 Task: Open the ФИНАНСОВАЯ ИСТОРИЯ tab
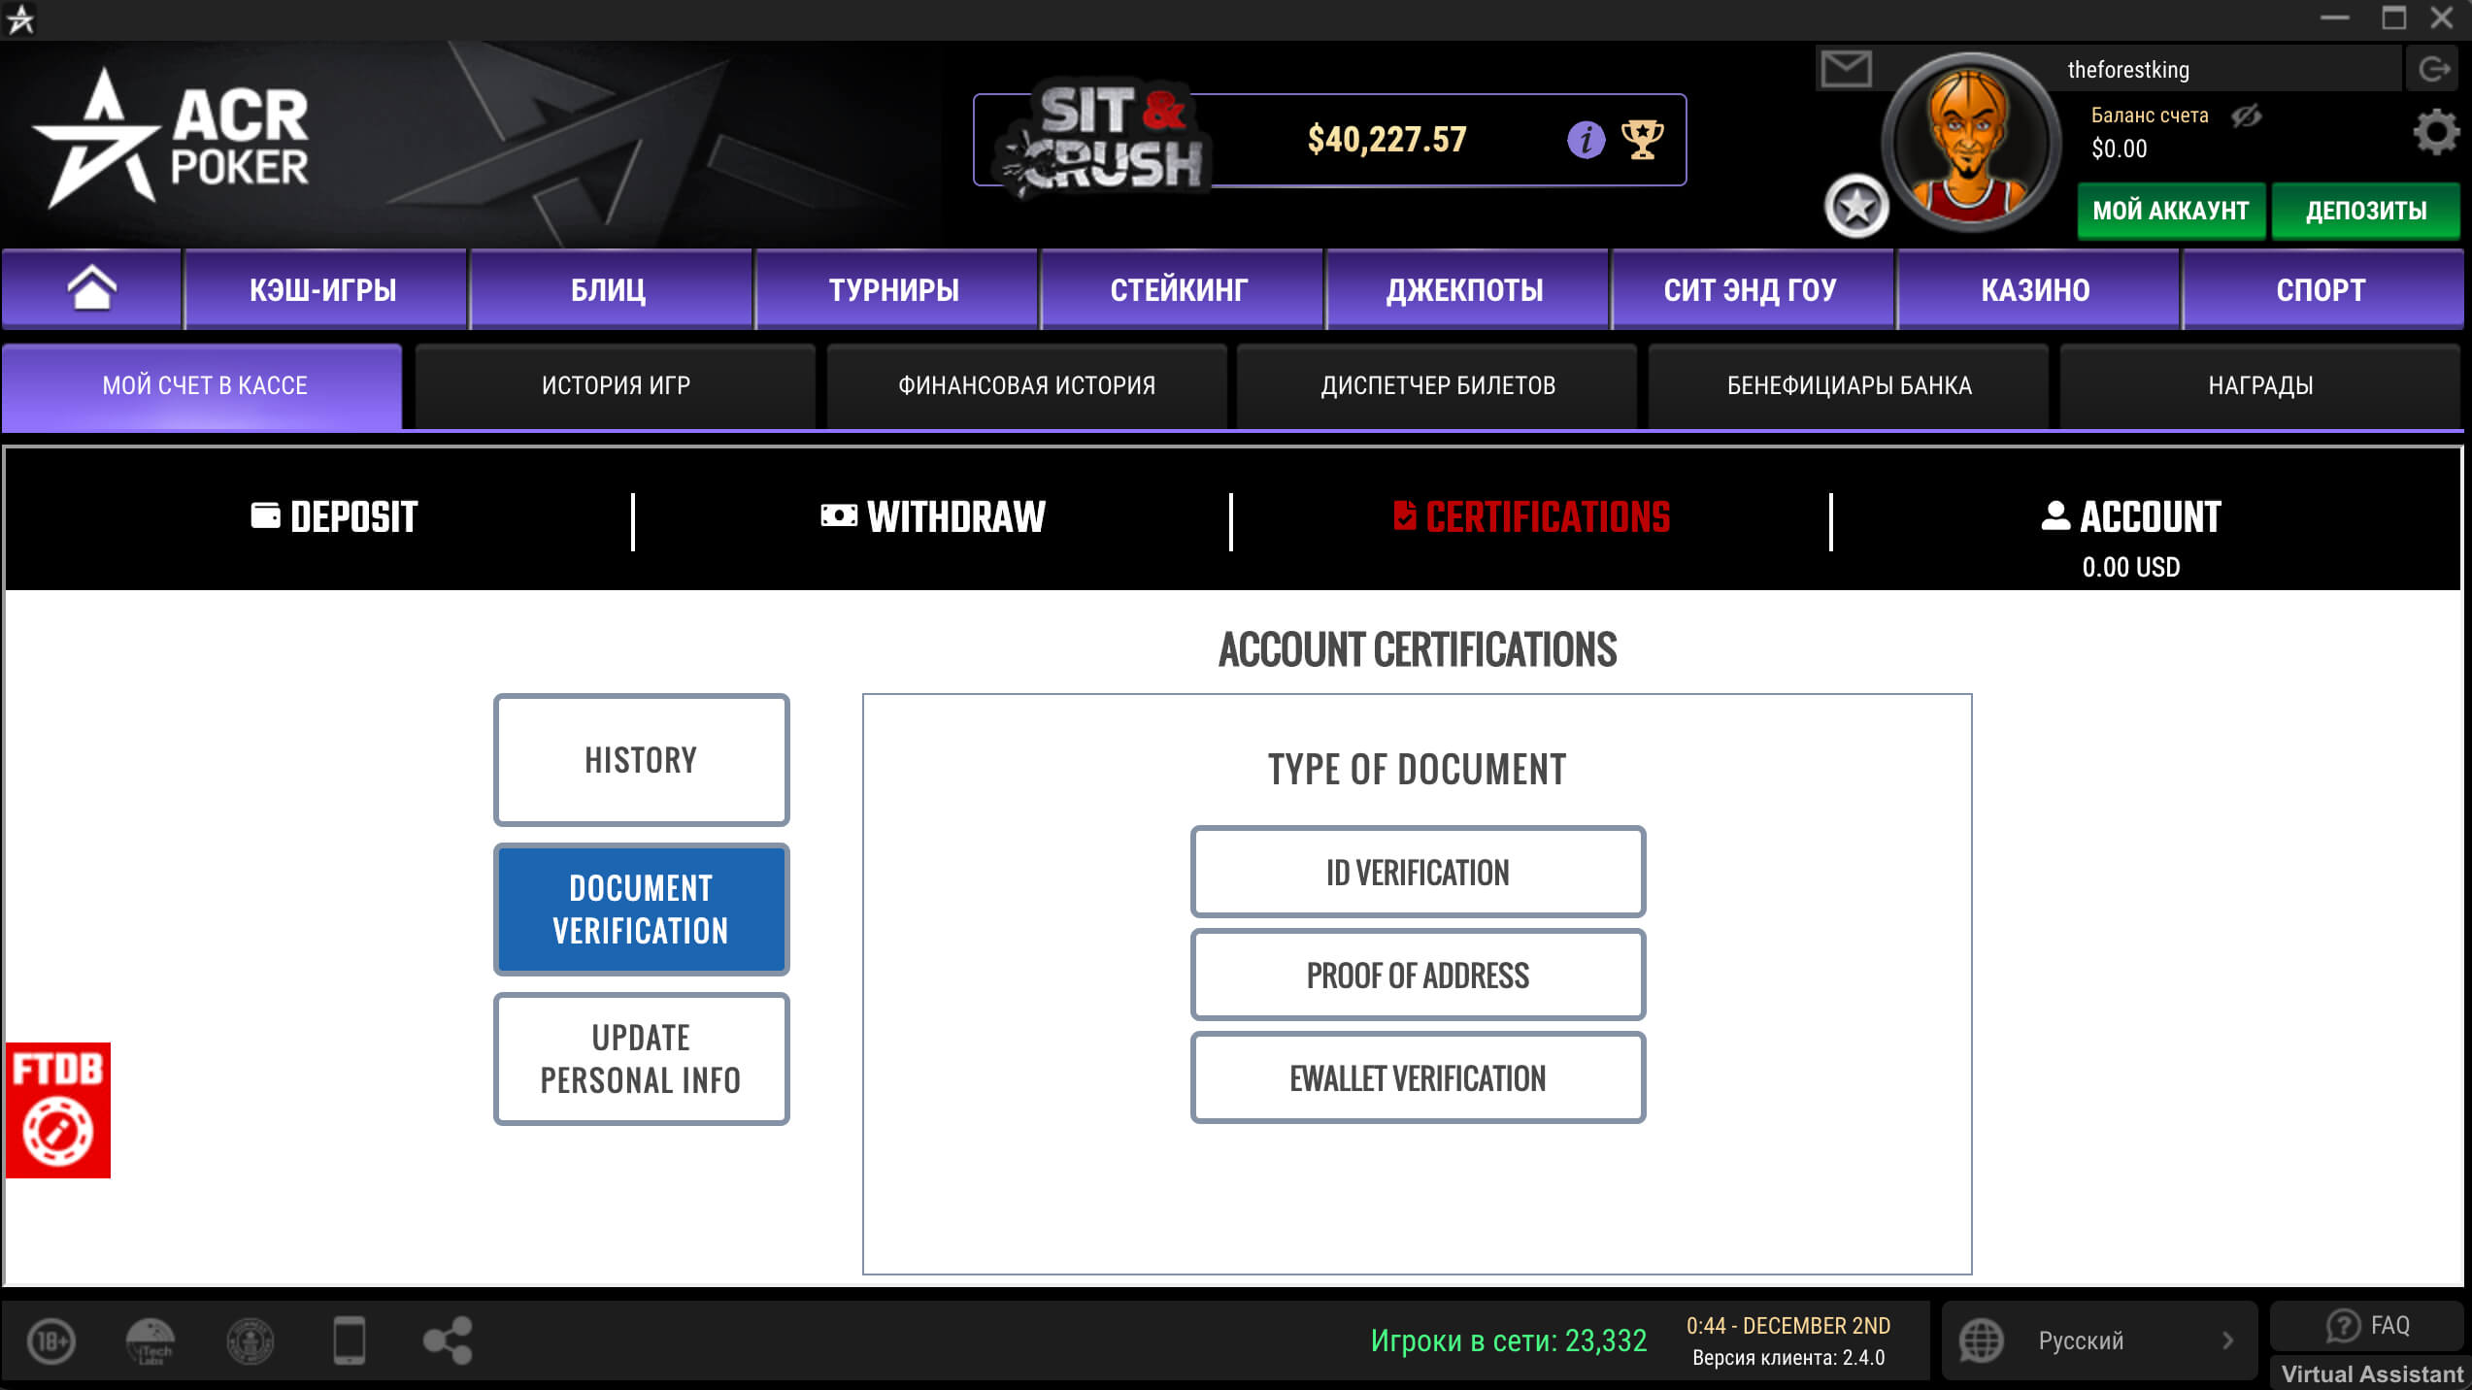(1026, 385)
